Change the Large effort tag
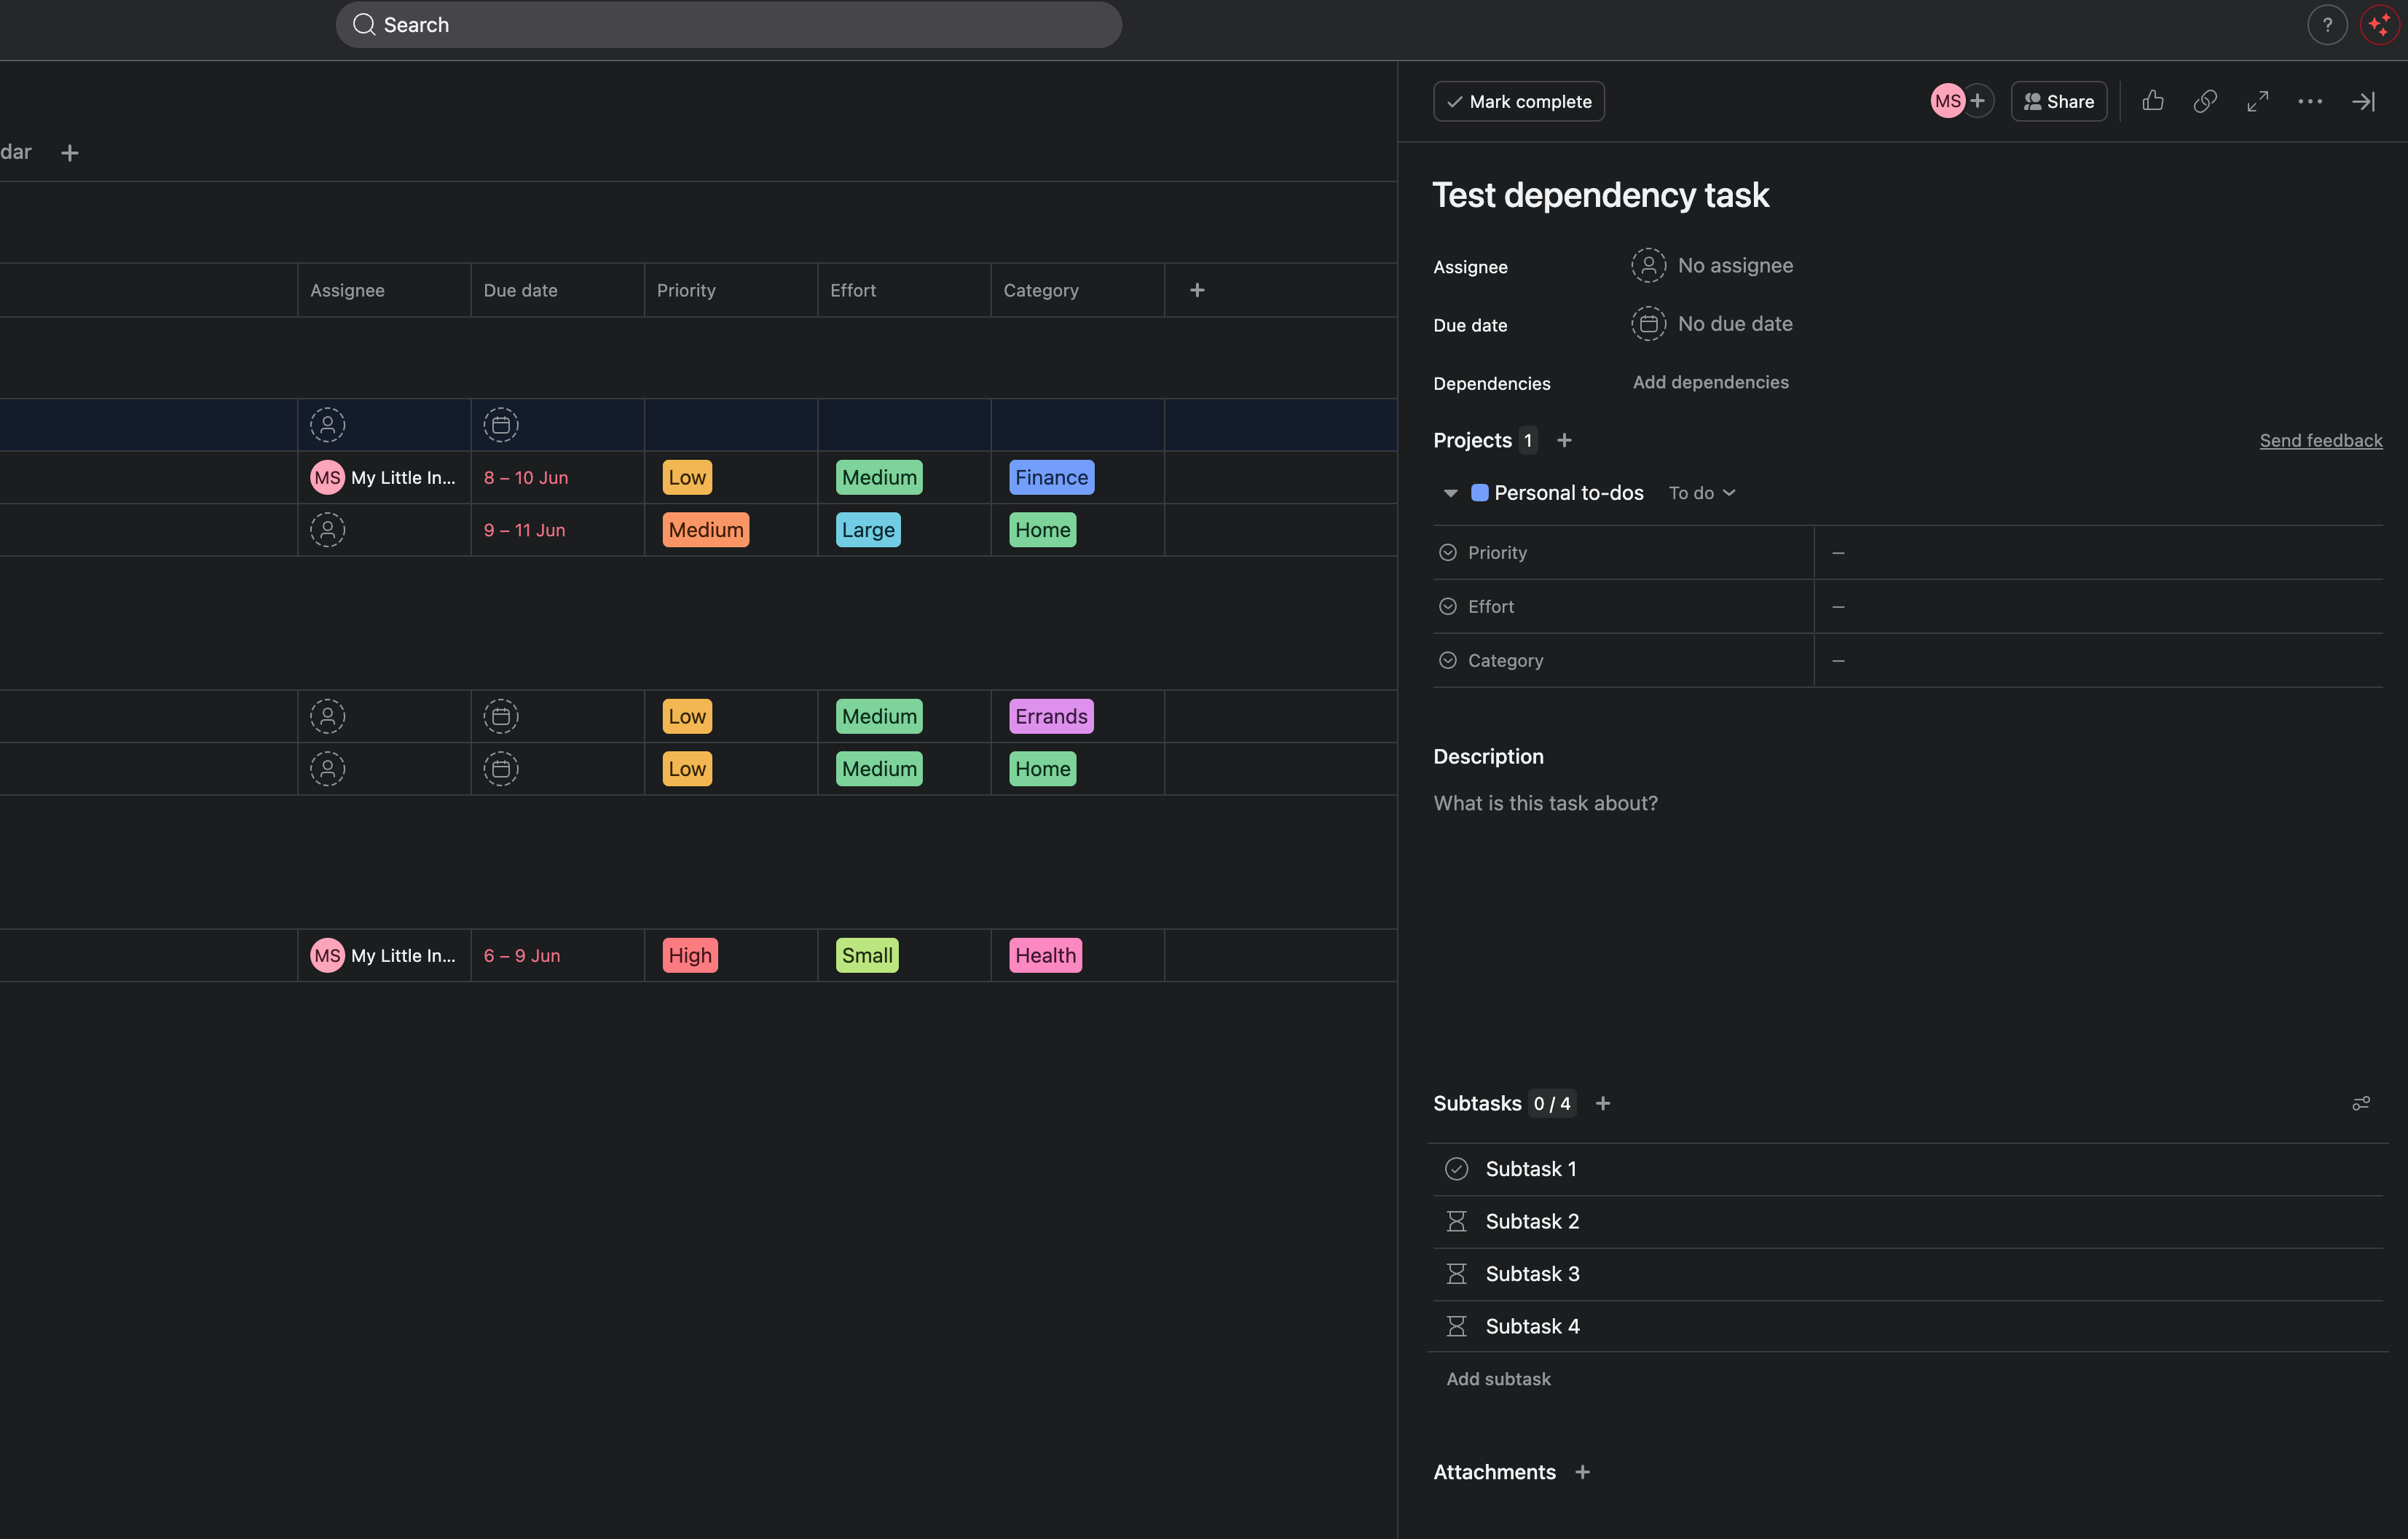Image resolution: width=2408 pixels, height=1539 pixels. point(867,529)
